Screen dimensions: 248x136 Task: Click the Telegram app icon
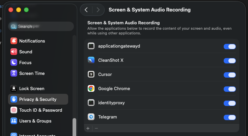[91, 117]
